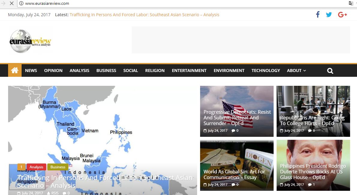Click July 24, 2017 date on World As Global Sin card
Image resolution: width=357 pixels, height=195 pixels.
click(x=218, y=185)
